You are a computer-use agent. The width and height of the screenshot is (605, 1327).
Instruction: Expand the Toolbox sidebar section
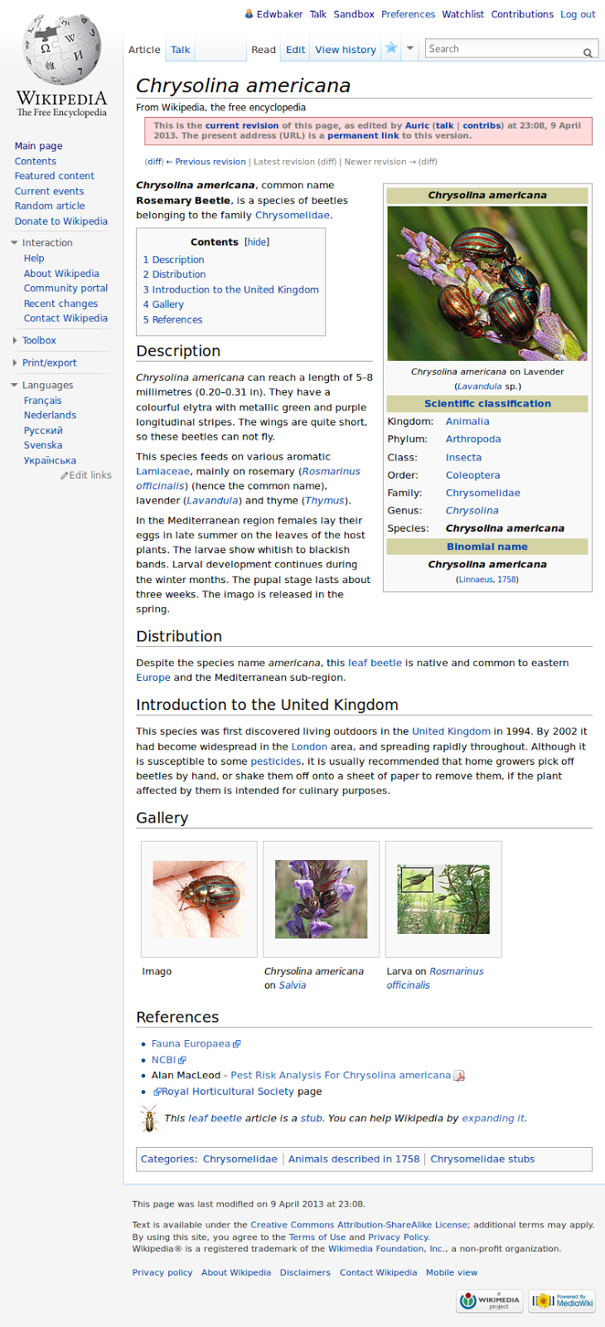pos(14,341)
